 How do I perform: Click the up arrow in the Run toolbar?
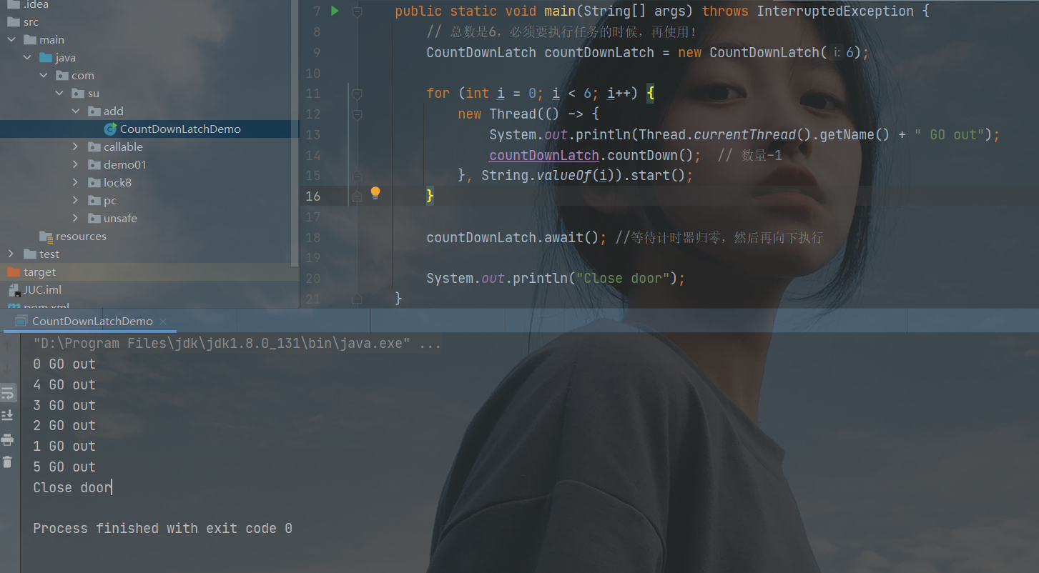[x=7, y=346]
